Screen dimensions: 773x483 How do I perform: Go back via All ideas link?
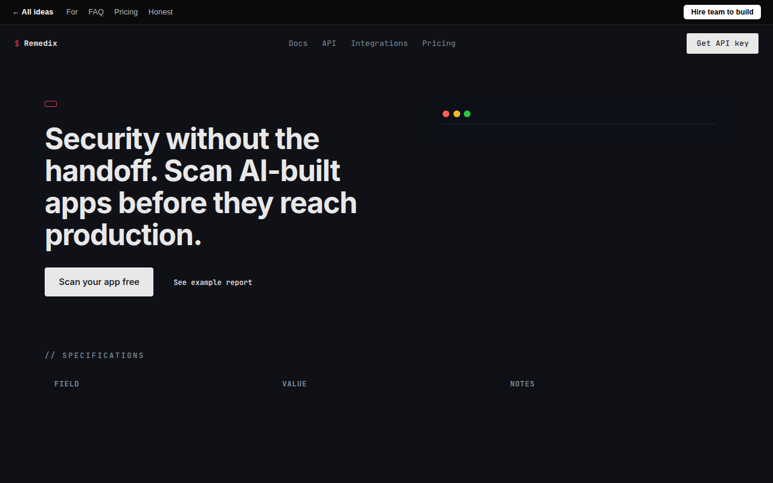(33, 12)
